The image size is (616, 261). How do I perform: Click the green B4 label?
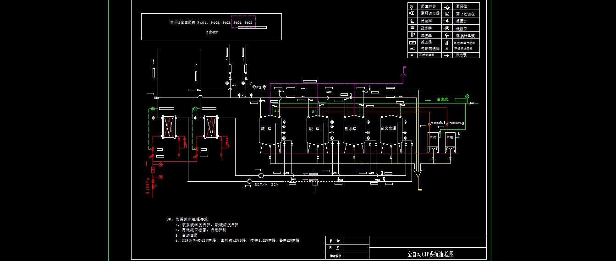[314, 111]
